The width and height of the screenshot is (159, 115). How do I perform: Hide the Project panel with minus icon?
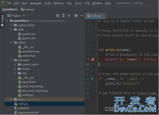[x=82, y=16]
